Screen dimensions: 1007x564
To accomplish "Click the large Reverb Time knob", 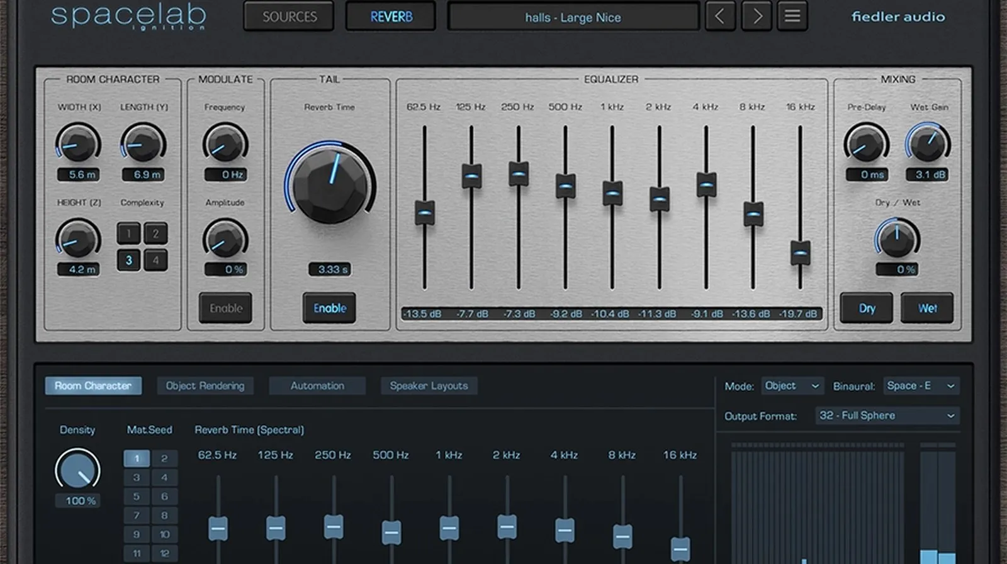I will tap(330, 183).
